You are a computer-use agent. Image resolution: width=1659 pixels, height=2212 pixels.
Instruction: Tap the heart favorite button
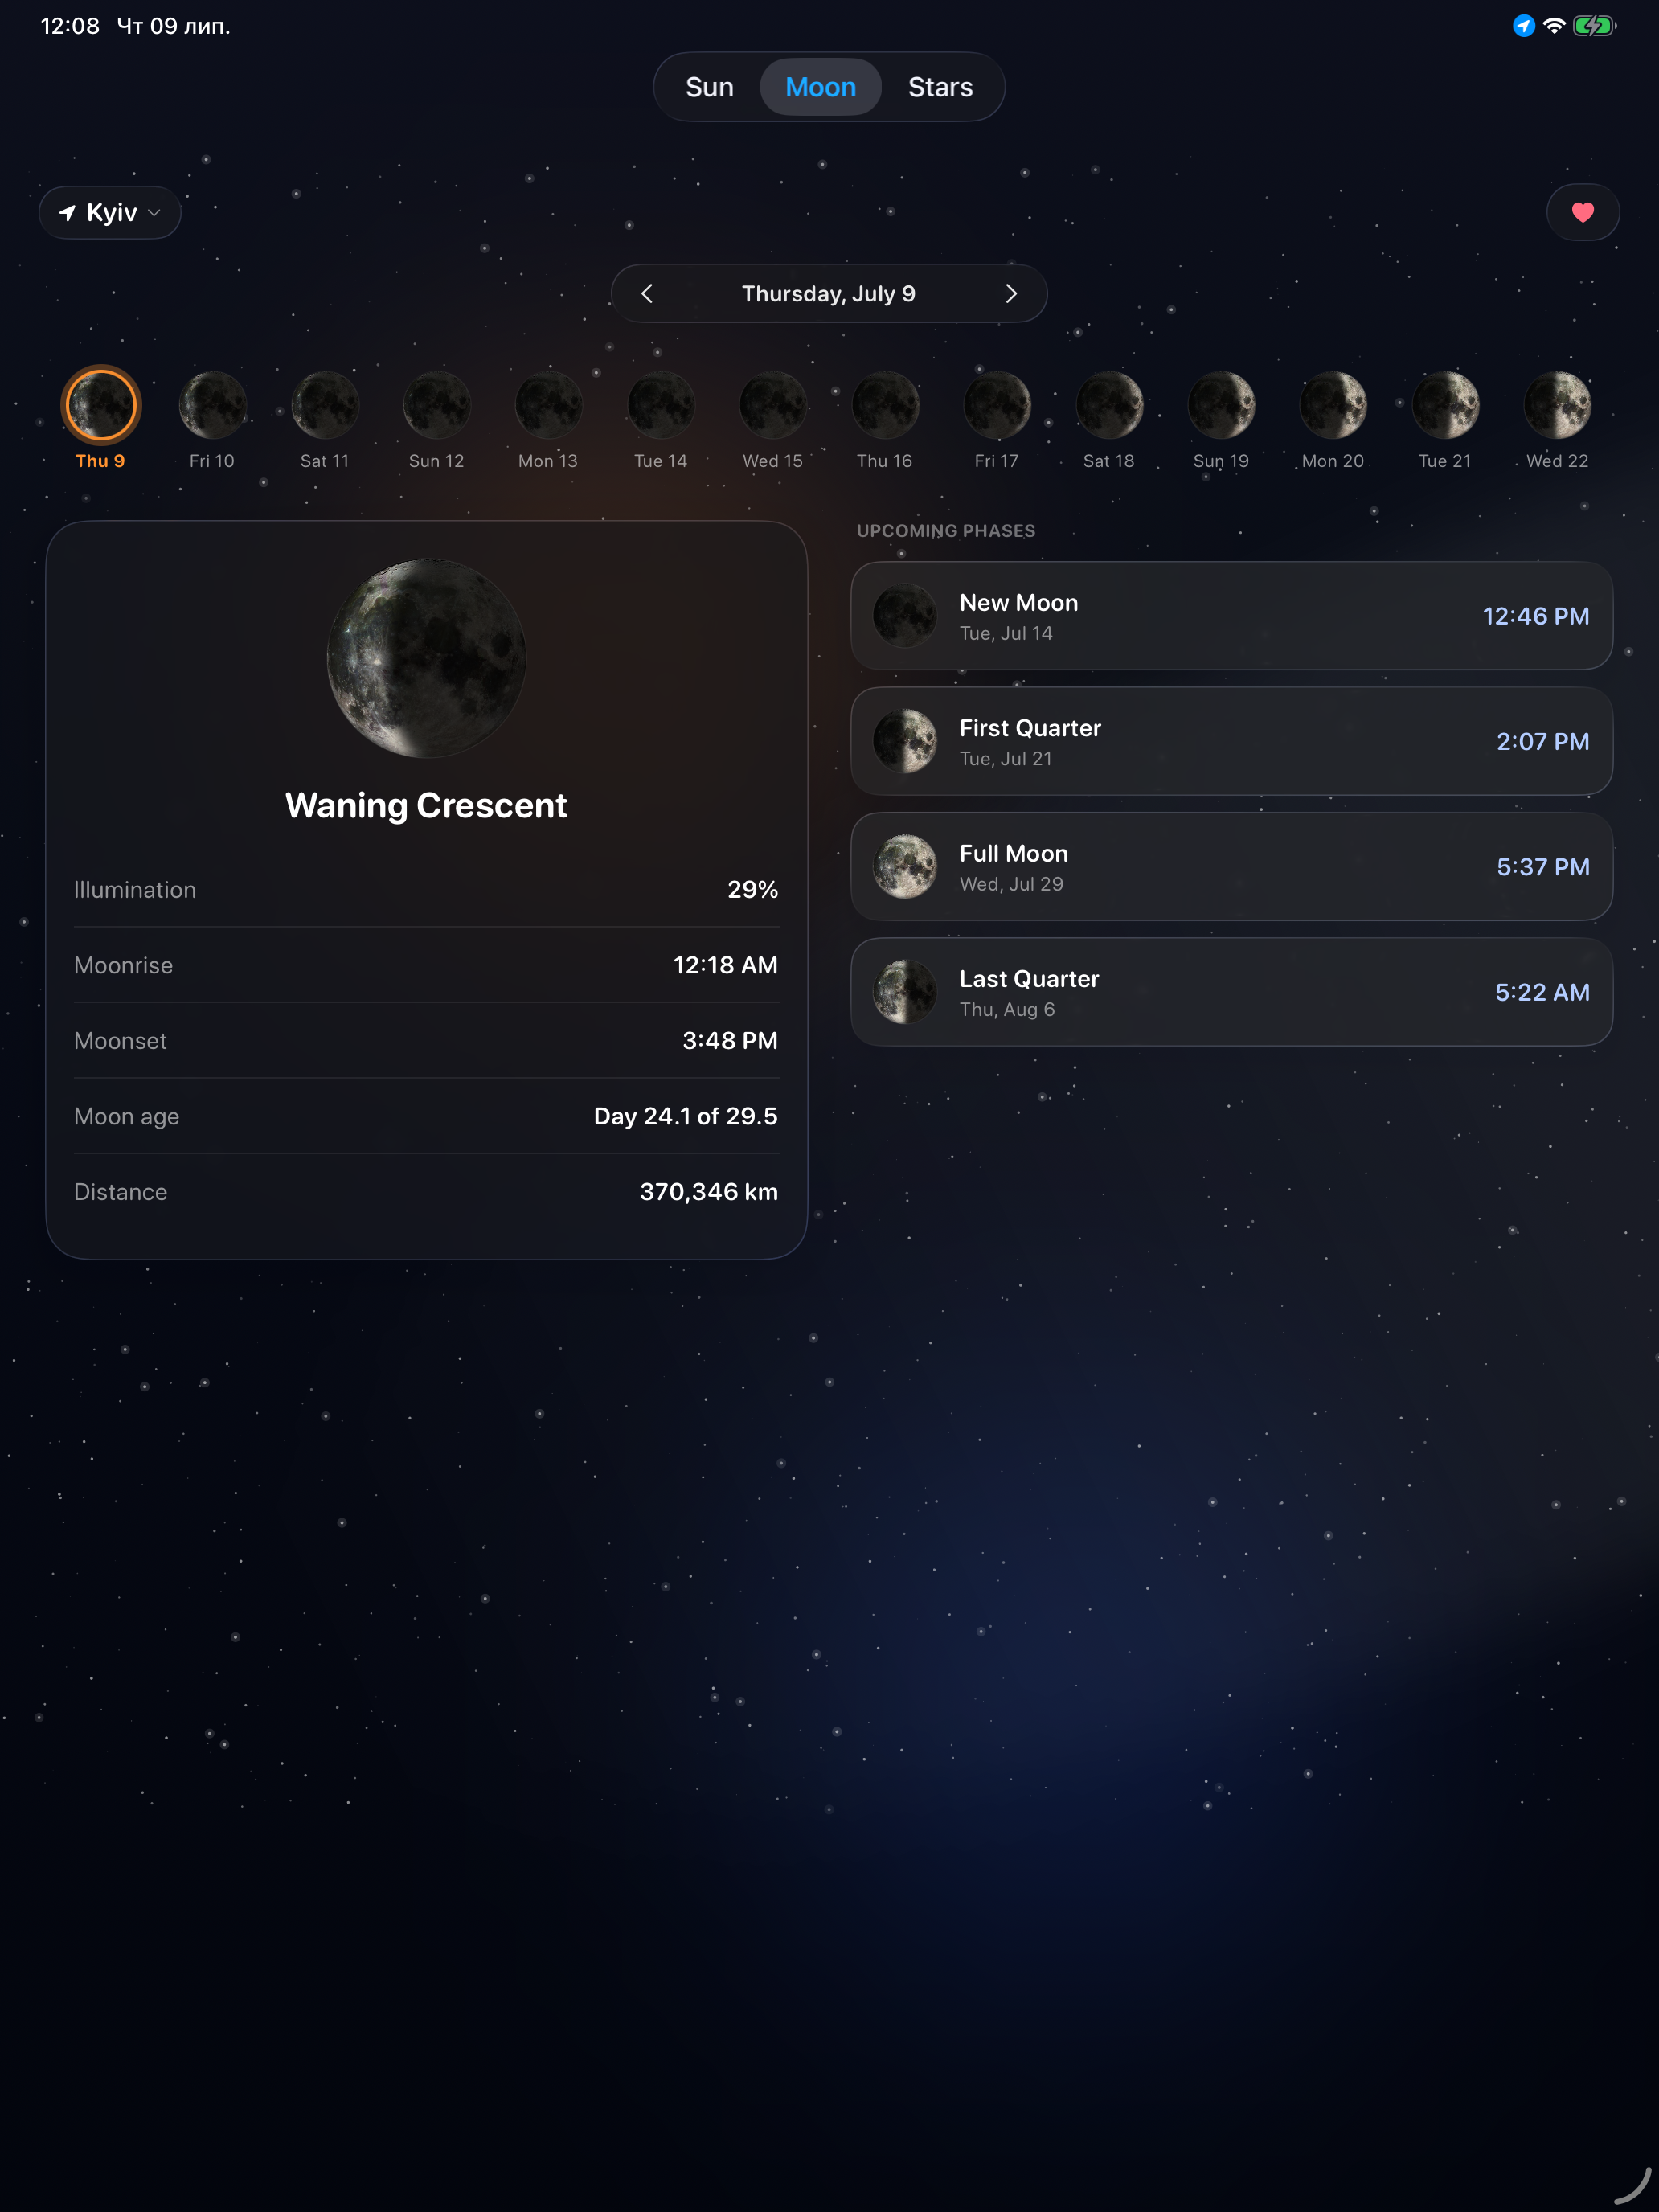[1582, 212]
